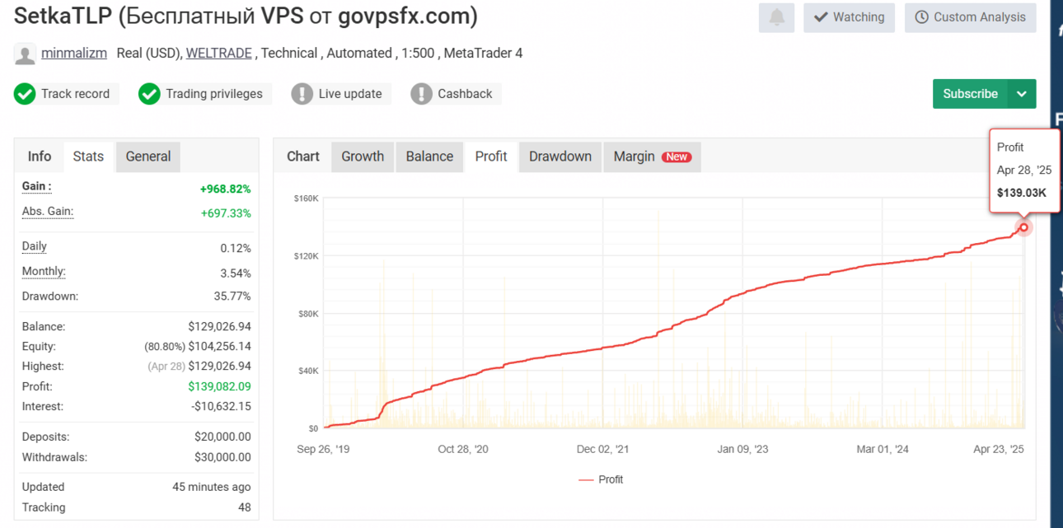The width and height of the screenshot is (1063, 528).
Task: Select the Drawdown chart tab
Action: click(x=560, y=157)
